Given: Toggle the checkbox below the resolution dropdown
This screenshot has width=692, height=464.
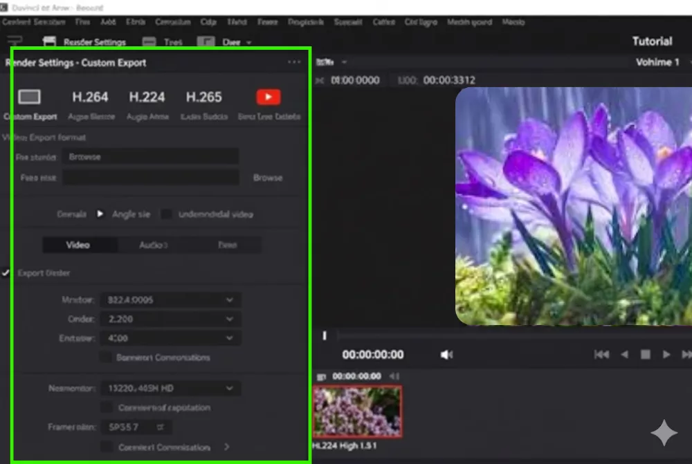Looking at the screenshot, I should 106,407.
